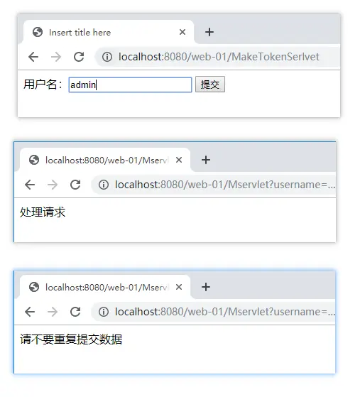Click the 提交 submit button
This screenshot has width=360, height=397.
point(210,85)
